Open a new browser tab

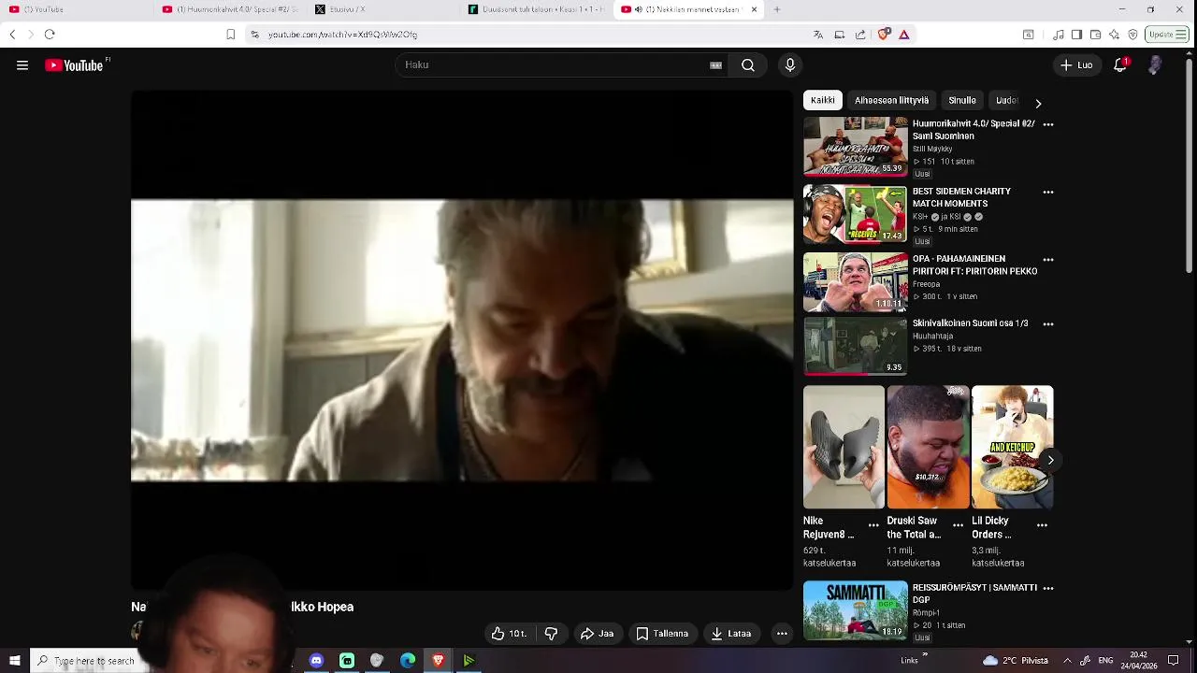777,9
